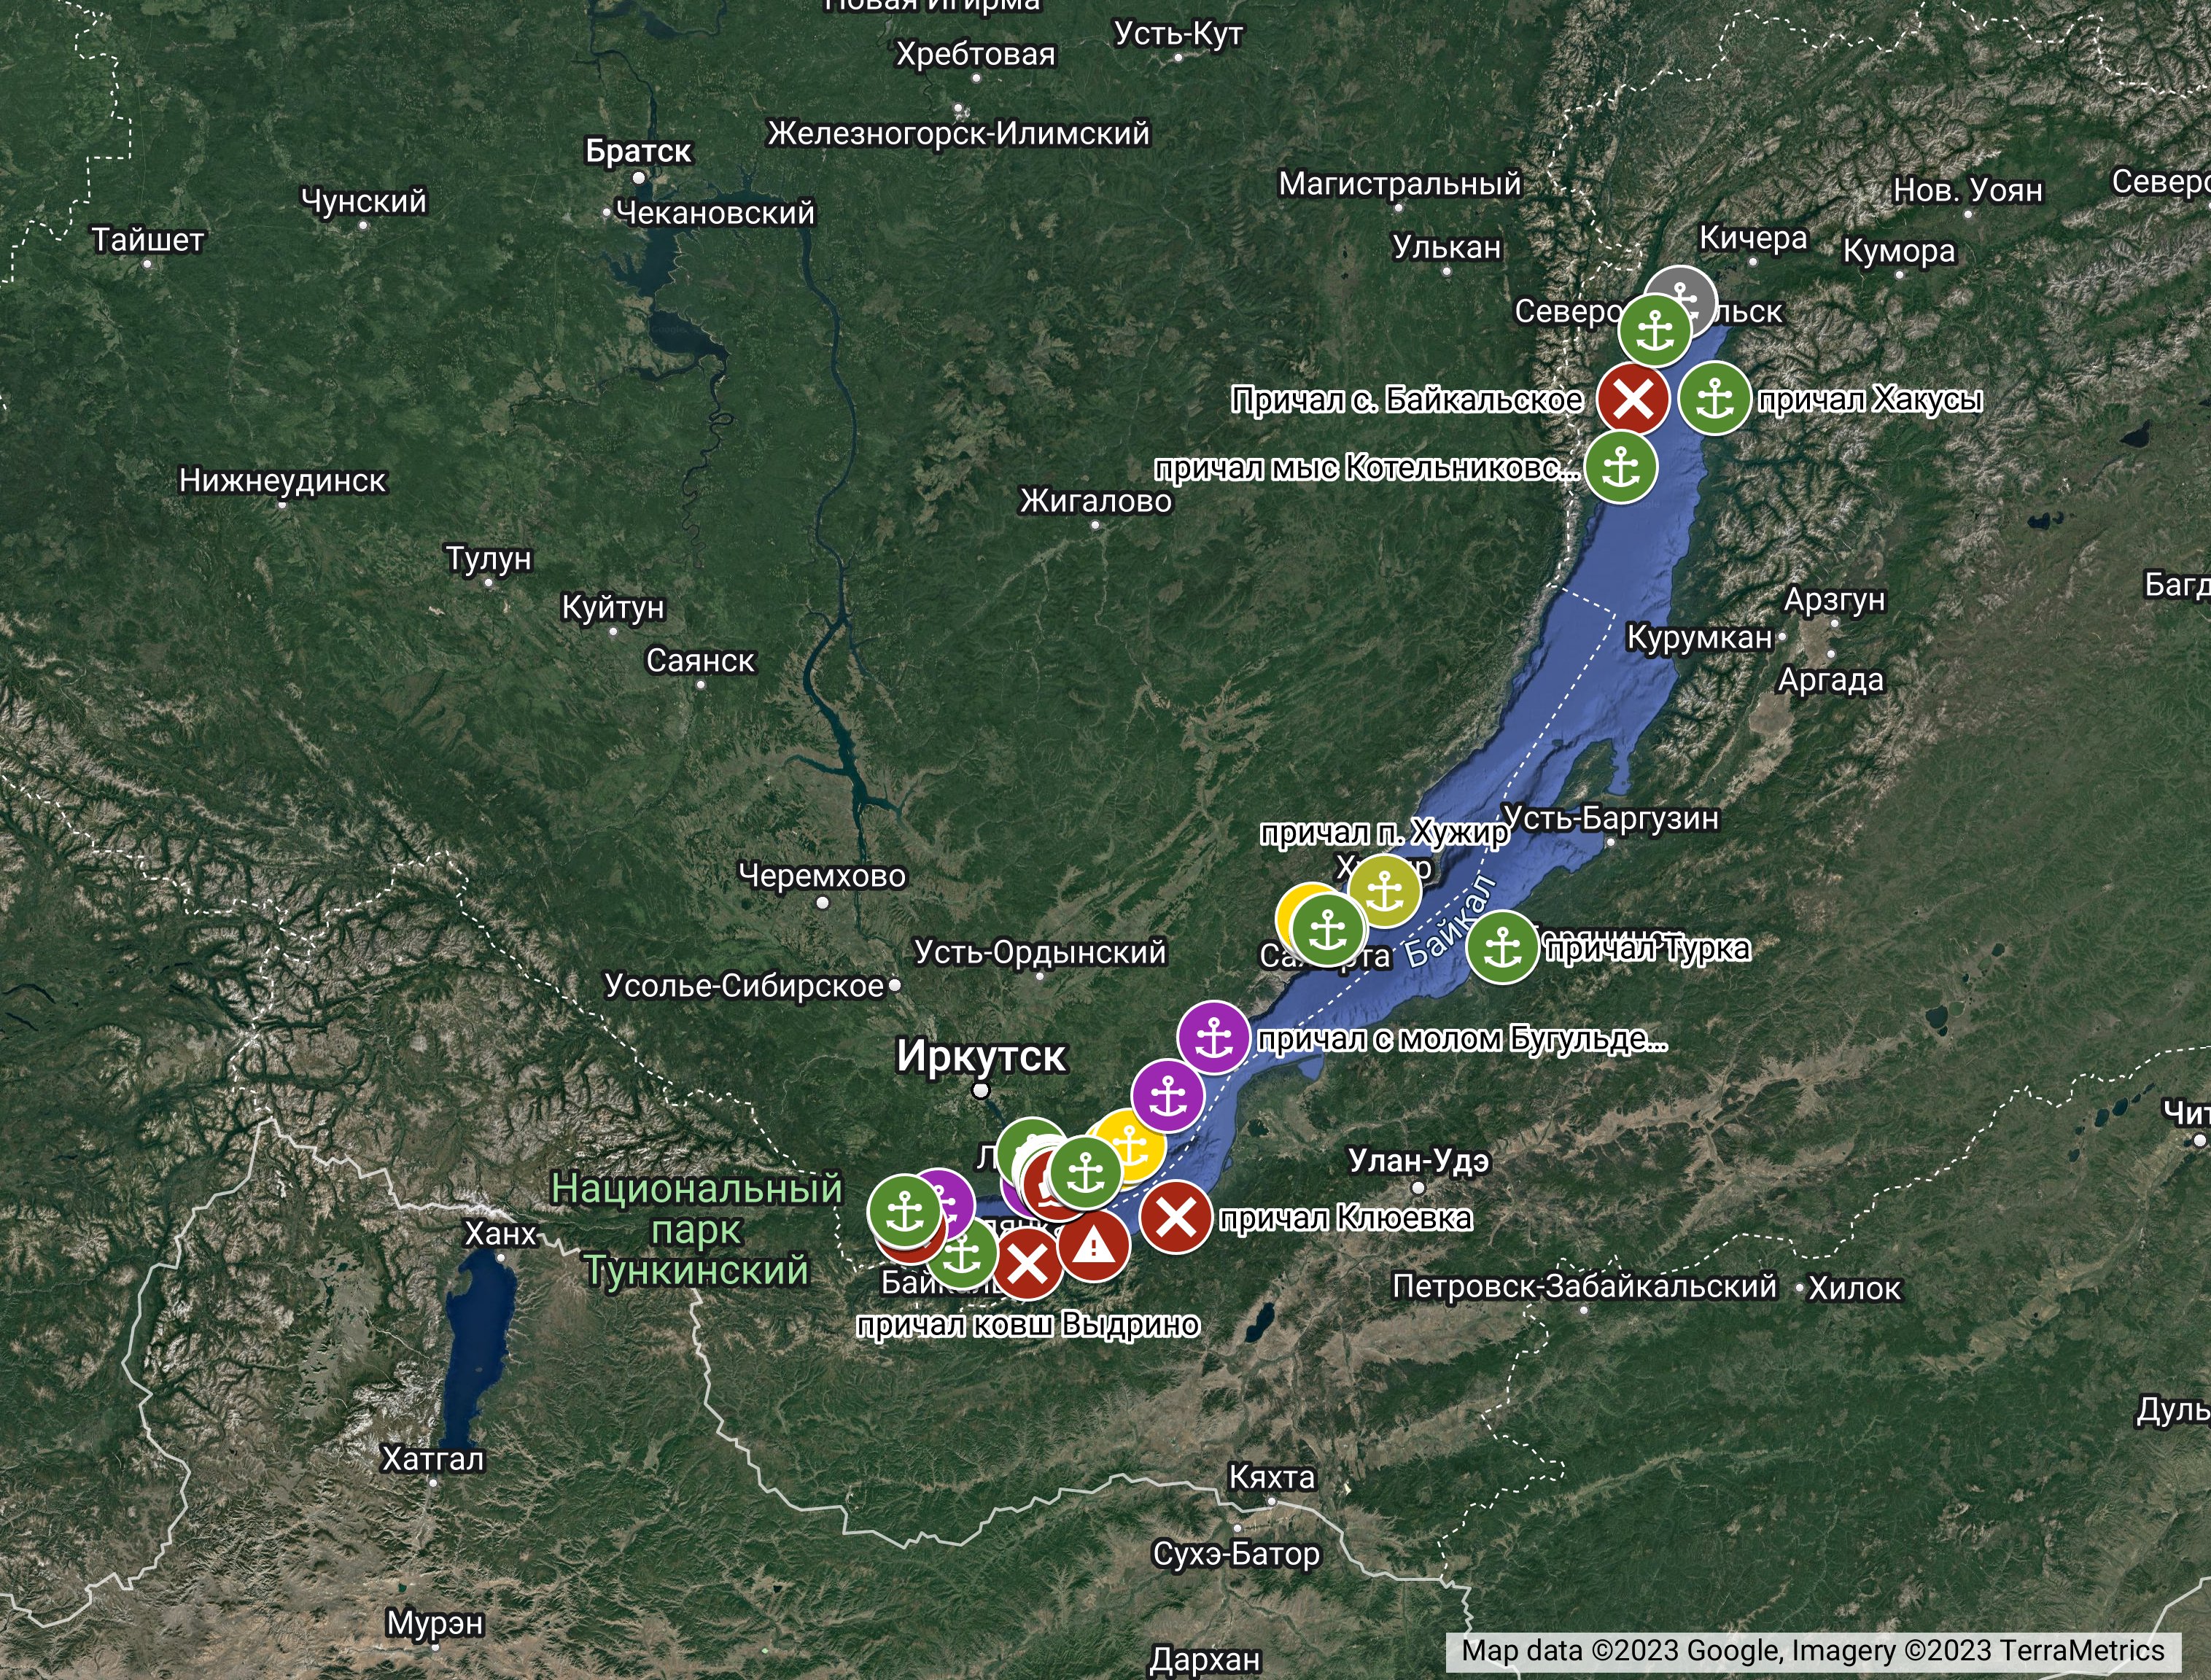Click purple anchor marker for причал Бугульдейка
Viewport: 2211px width, 1680px height.
[1213, 1038]
